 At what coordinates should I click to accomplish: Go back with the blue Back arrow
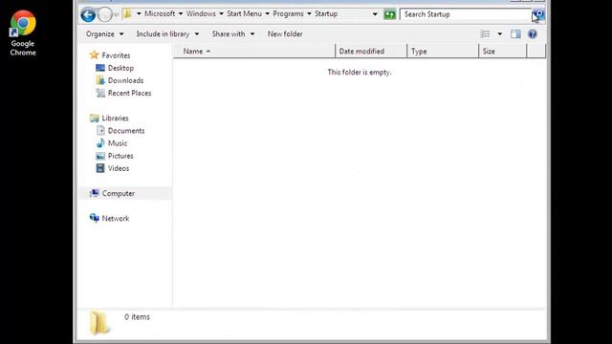[88, 15]
